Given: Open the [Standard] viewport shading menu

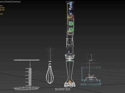Looking at the screenshot, I should (x=8, y=2).
